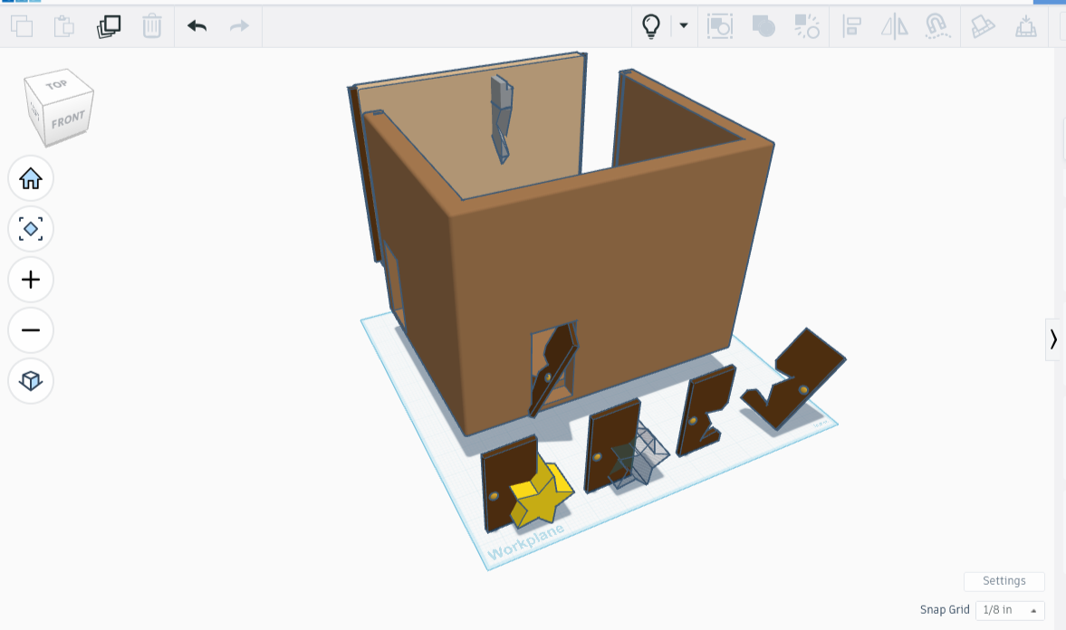Click the Home view button
The width and height of the screenshot is (1066, 630).
point(31,178)
